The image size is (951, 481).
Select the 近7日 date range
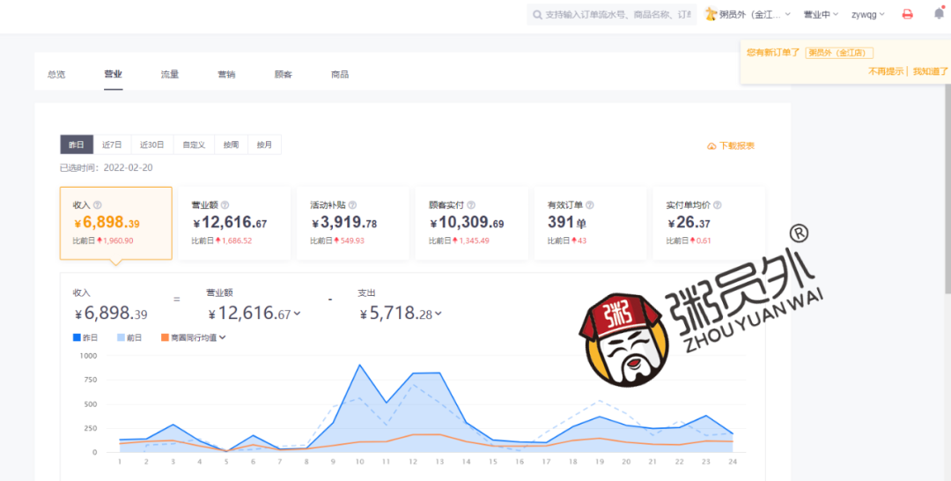click(x=112, y=145)
